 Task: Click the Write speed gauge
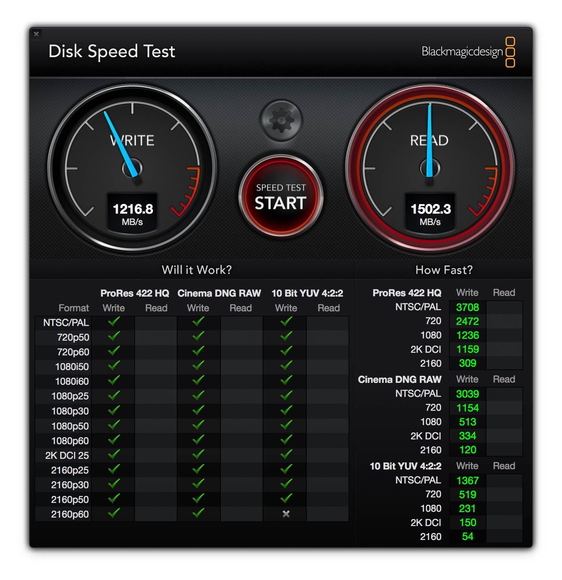point(132,168)
